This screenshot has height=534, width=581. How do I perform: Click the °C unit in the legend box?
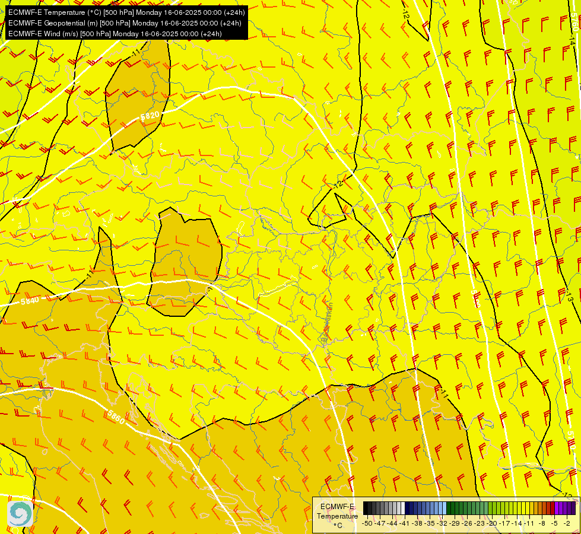tap(338, 526)
